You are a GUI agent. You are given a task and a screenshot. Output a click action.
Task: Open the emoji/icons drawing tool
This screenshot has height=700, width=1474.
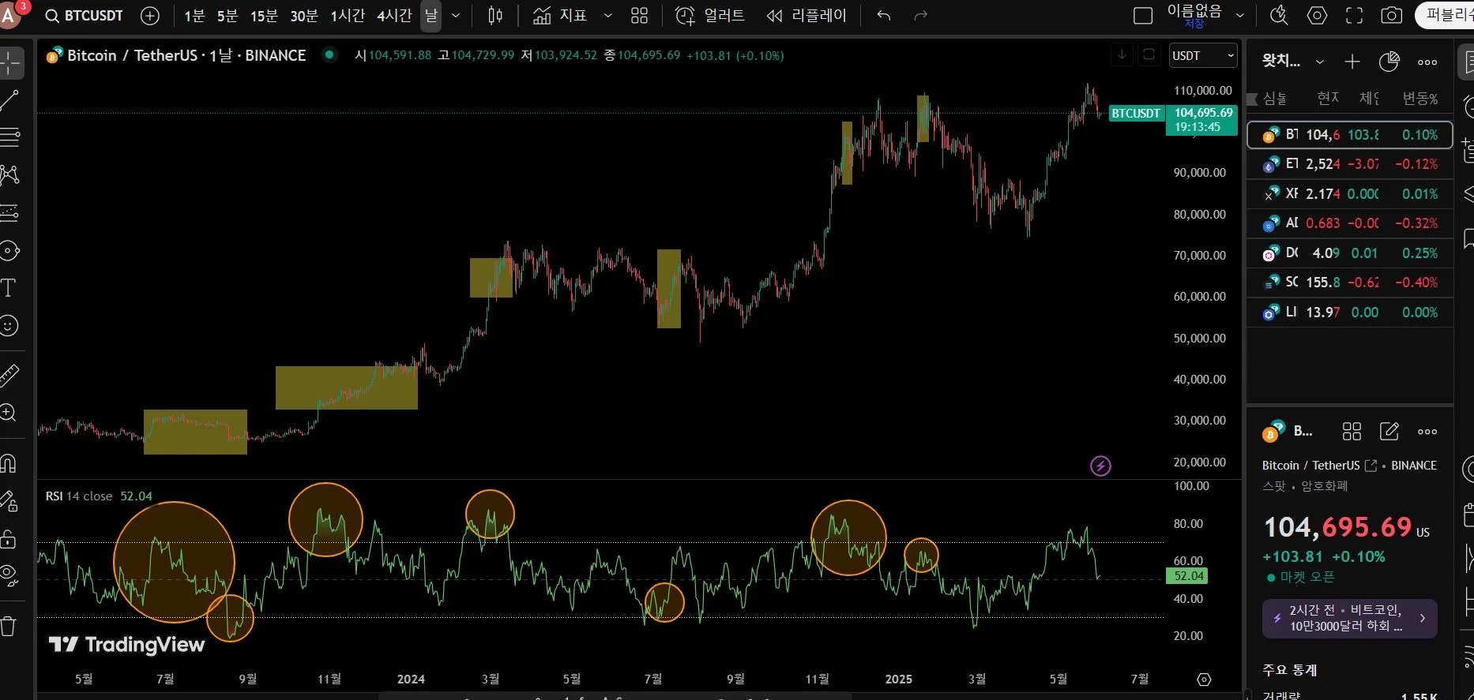coord(9,325)
